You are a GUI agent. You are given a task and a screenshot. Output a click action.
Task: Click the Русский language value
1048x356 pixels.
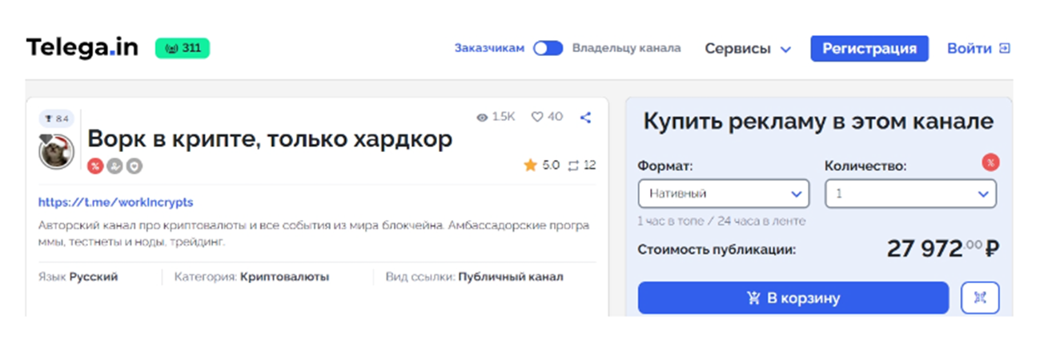(94, 277)
